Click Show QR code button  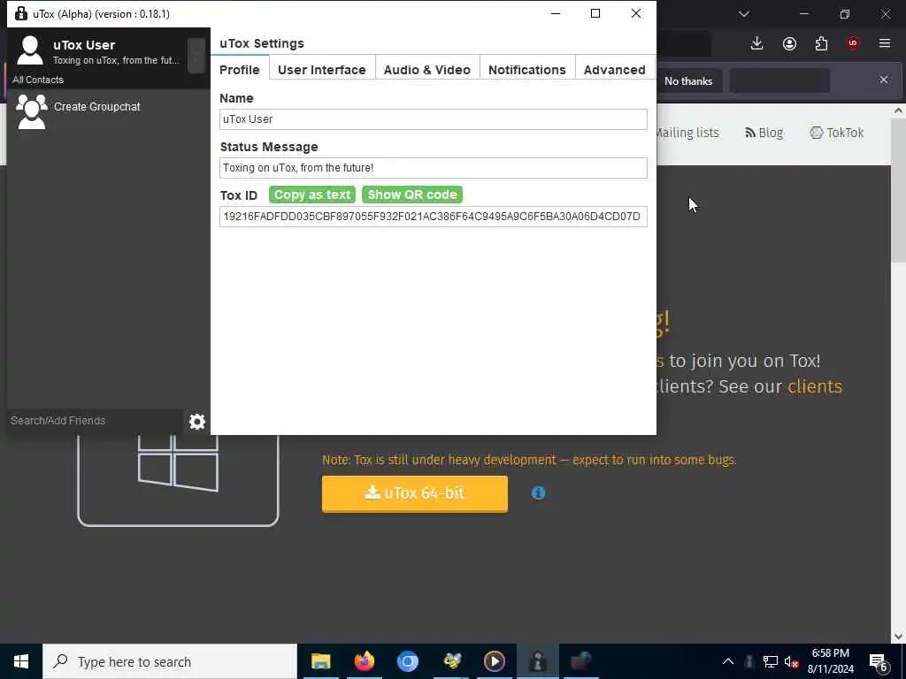(x=412, y=195)
